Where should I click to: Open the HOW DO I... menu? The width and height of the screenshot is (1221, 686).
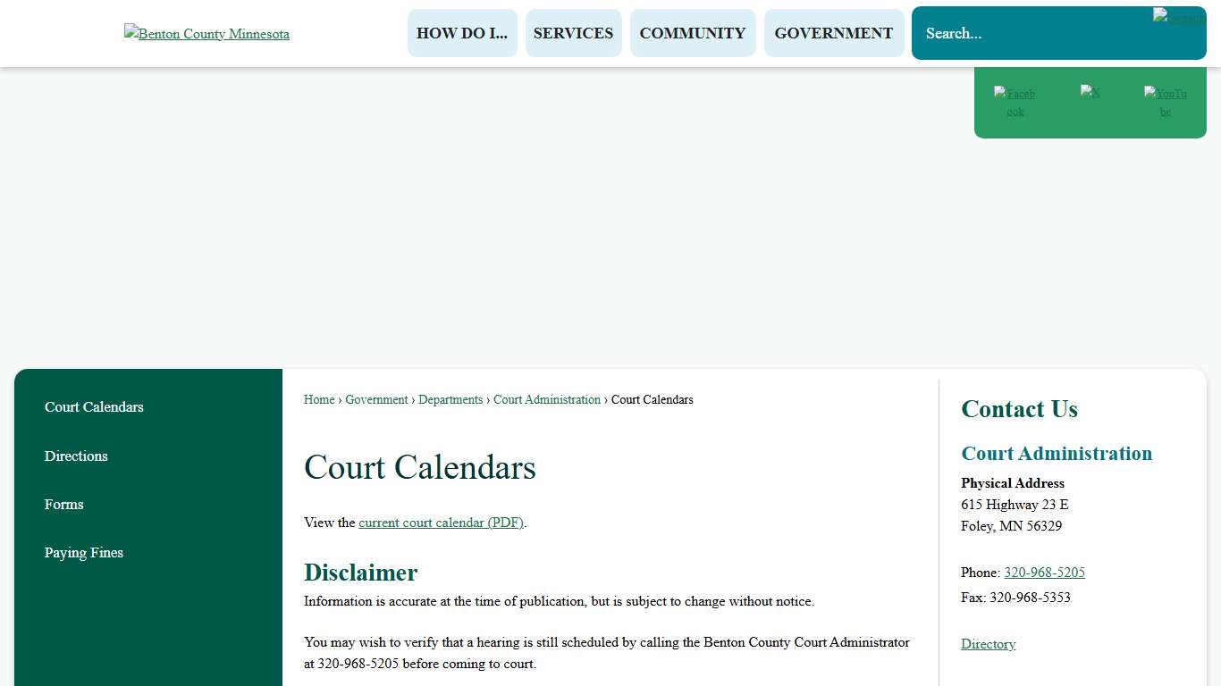click(462, 32)
